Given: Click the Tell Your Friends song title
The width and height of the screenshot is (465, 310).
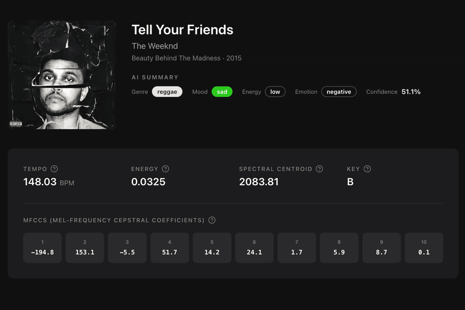Looking at the screenshot, I should [183, 30].
